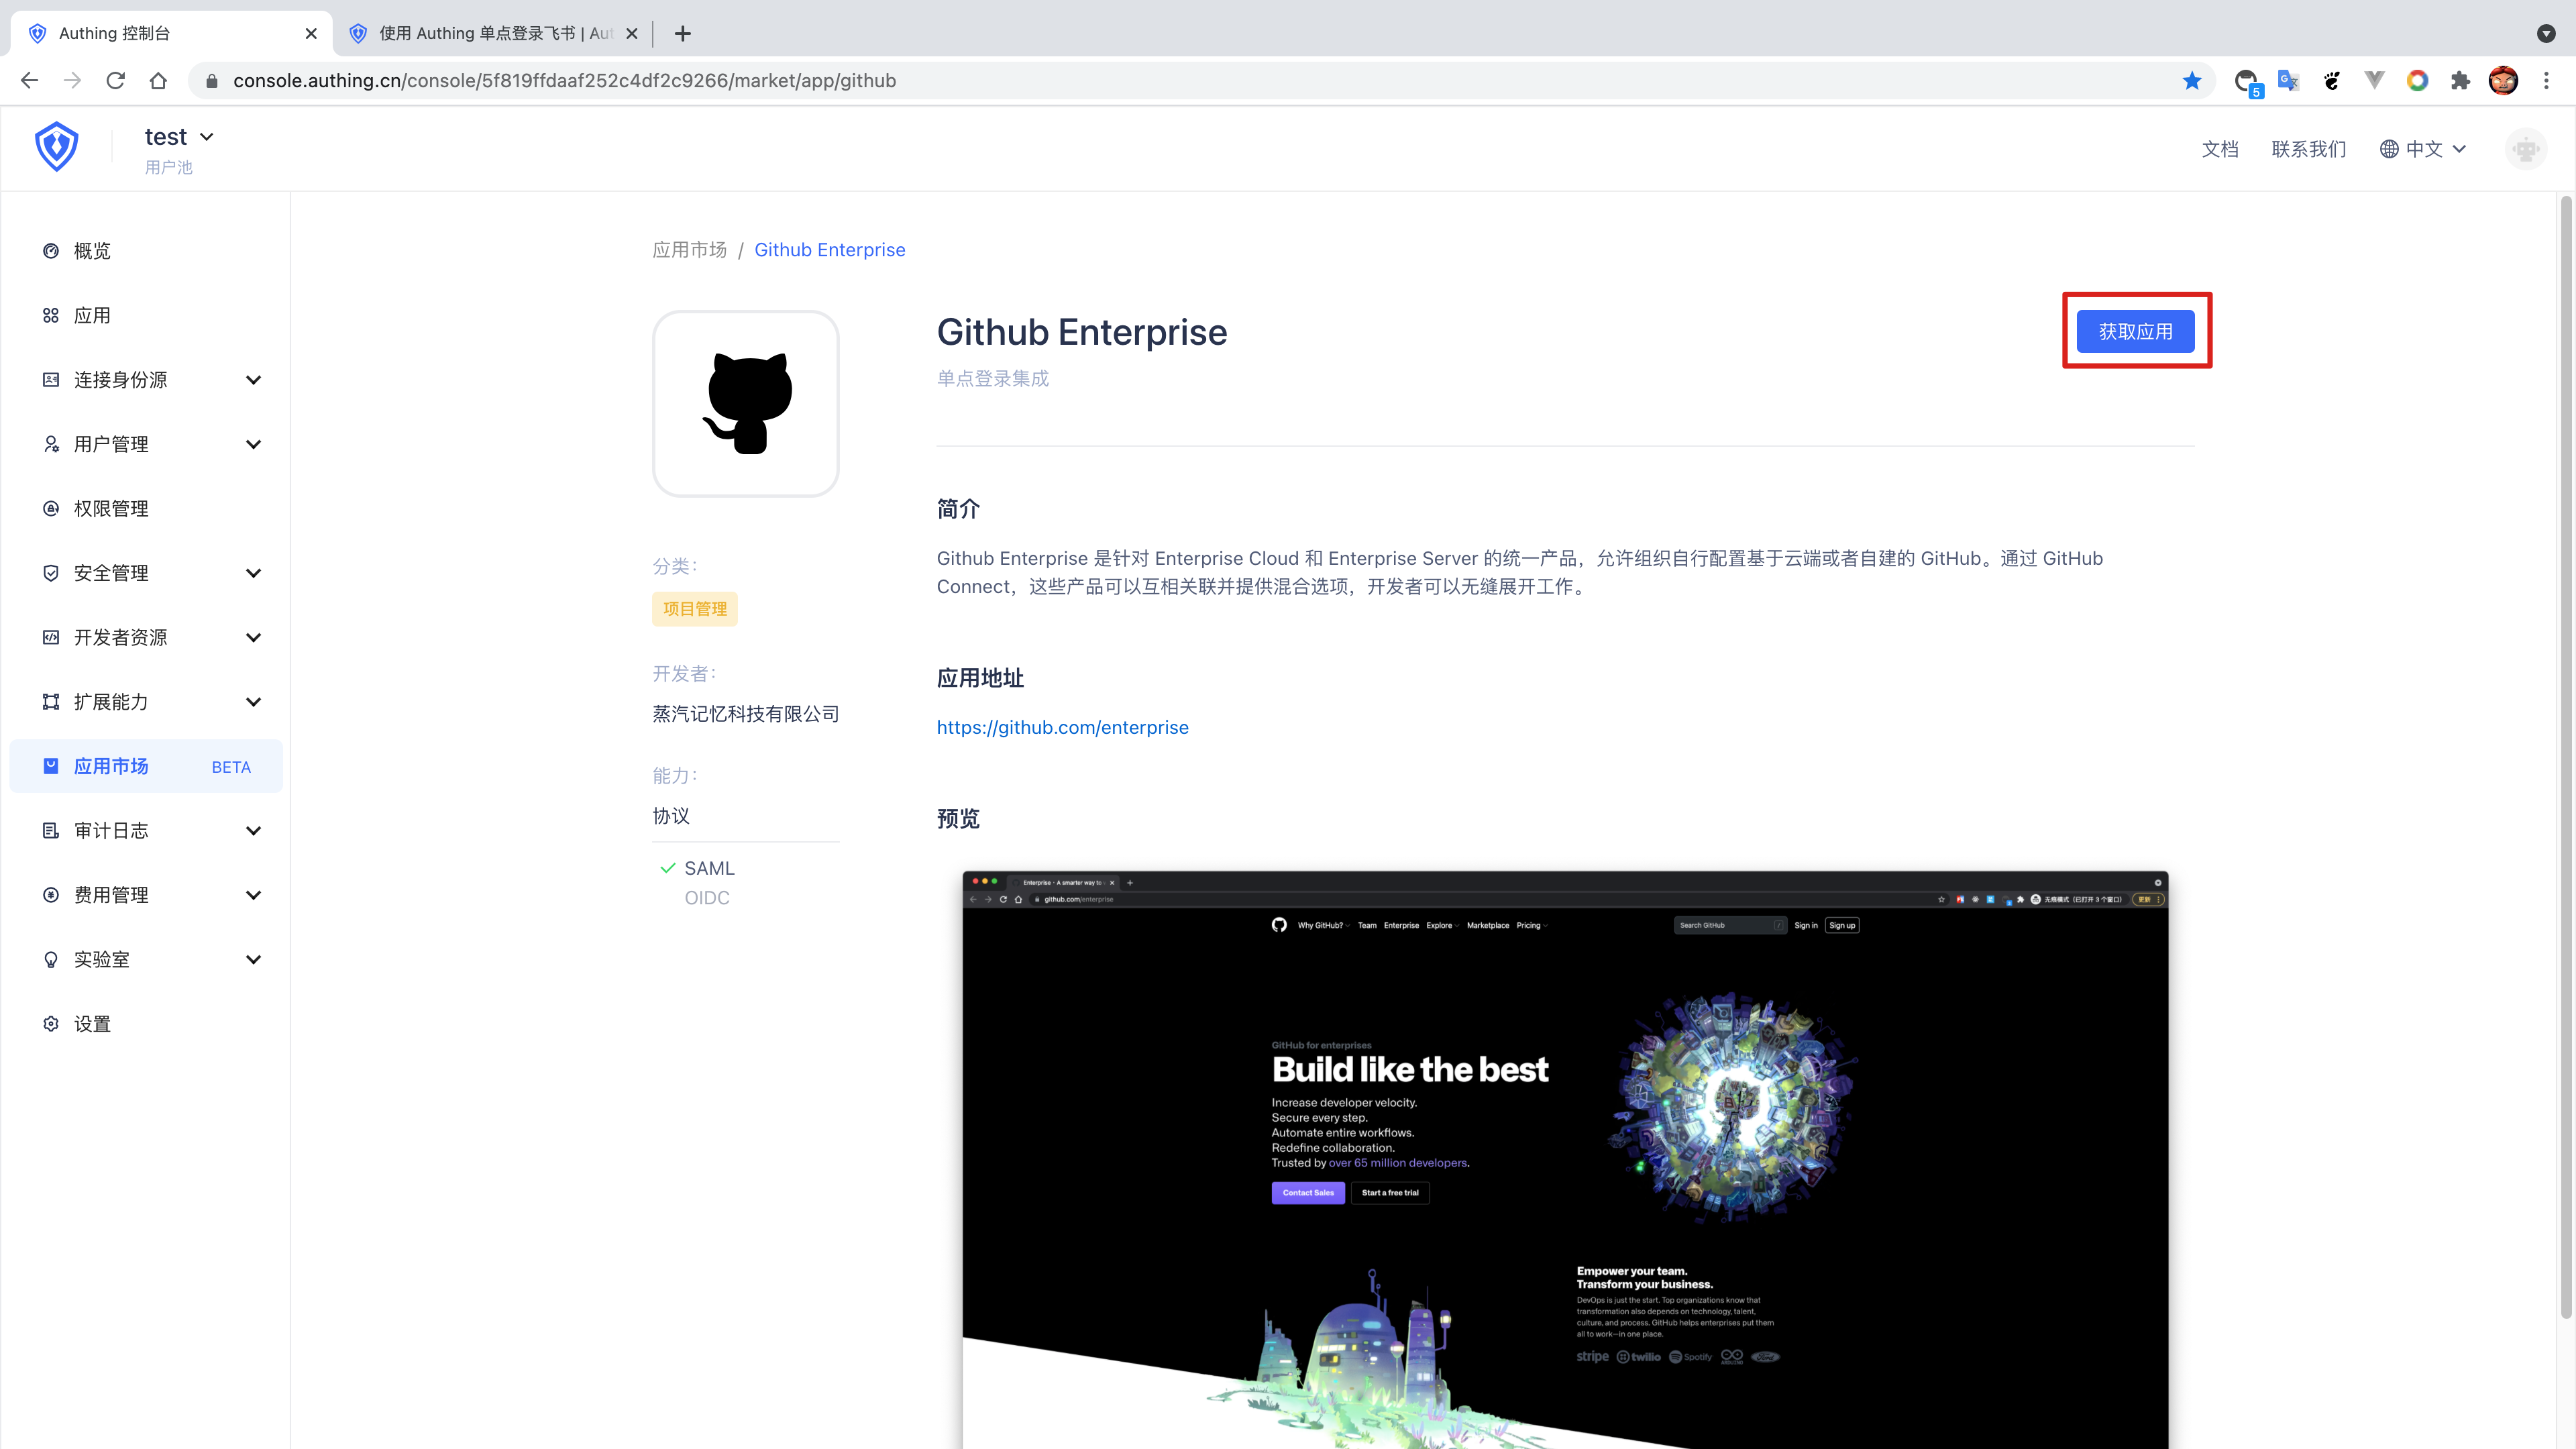Viewport: 2576px width, 1449px height.
Task: Click the bookmark star in address bar
Action: coord(2191,81)
